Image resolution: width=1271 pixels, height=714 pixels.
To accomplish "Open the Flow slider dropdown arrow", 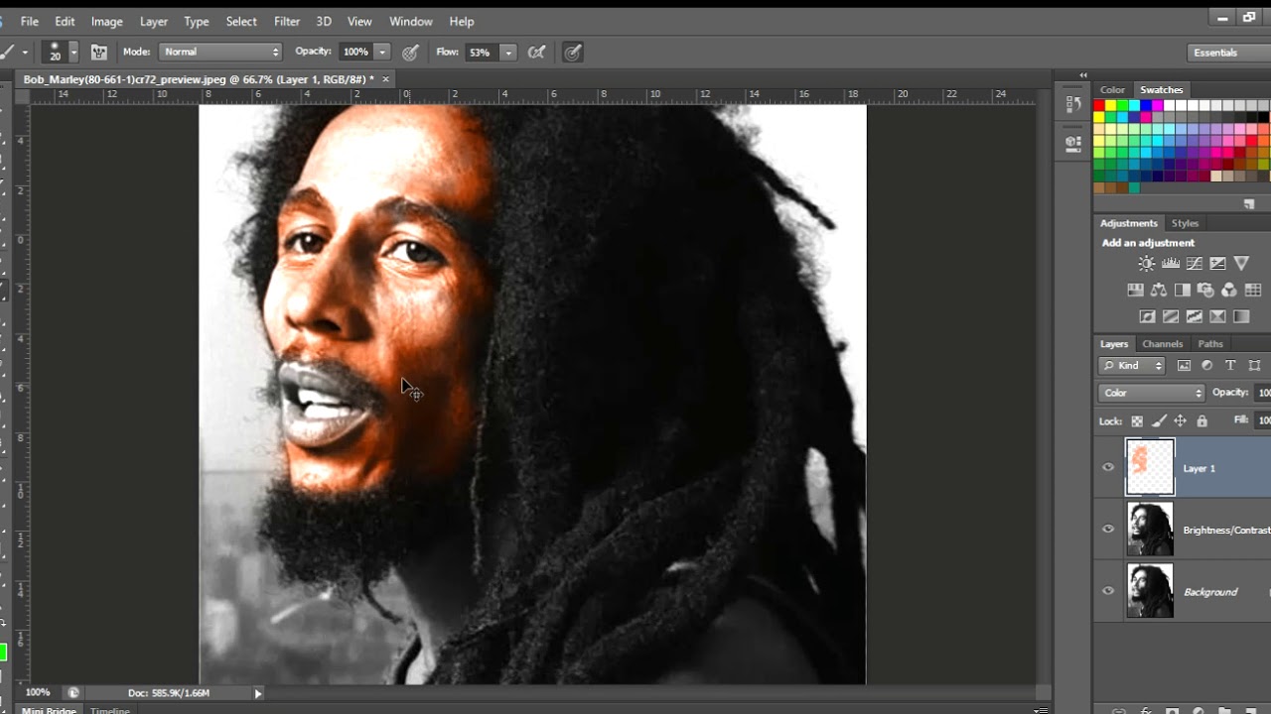I will [x=508, y=52].
